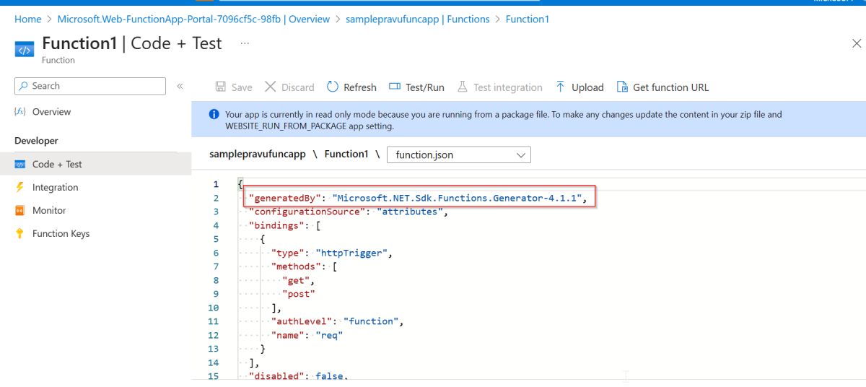Viewport: 866px width, 387px height.
Task: Open samplepravufuncapp | Functions breadcrumb
Action: coord(418,19)
